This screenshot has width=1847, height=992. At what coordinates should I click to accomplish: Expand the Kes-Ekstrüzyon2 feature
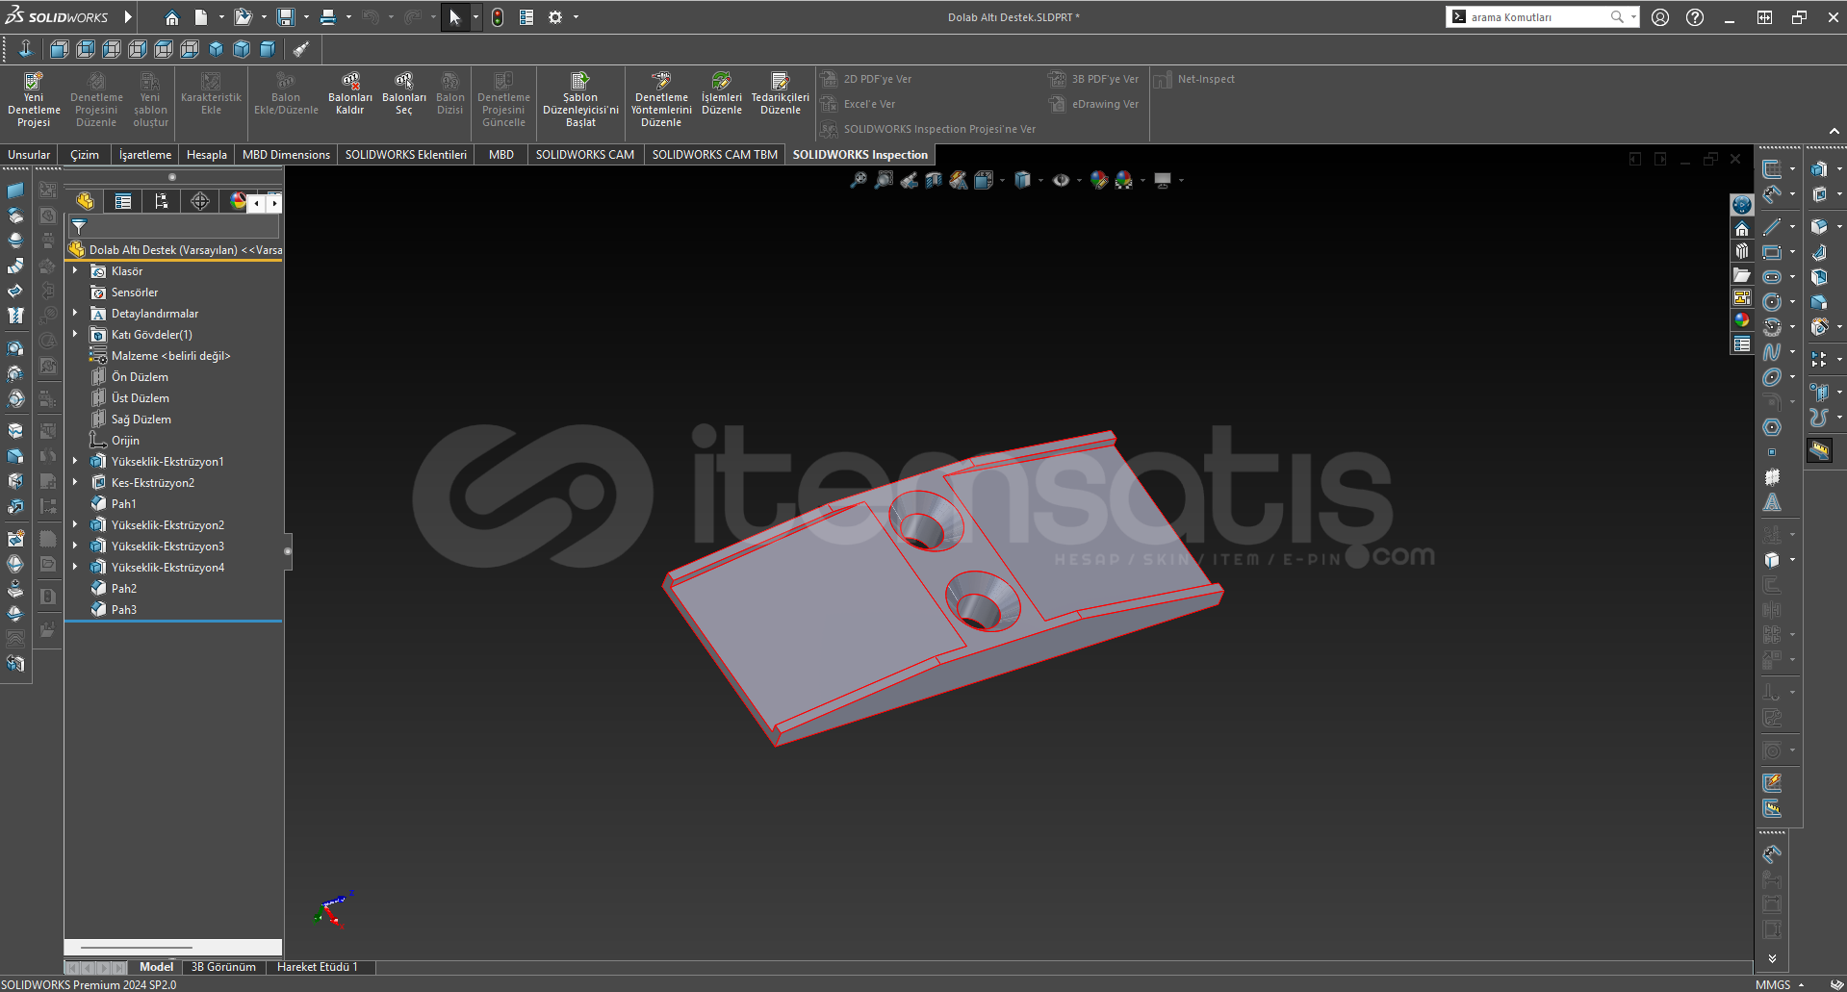[75, 483]
